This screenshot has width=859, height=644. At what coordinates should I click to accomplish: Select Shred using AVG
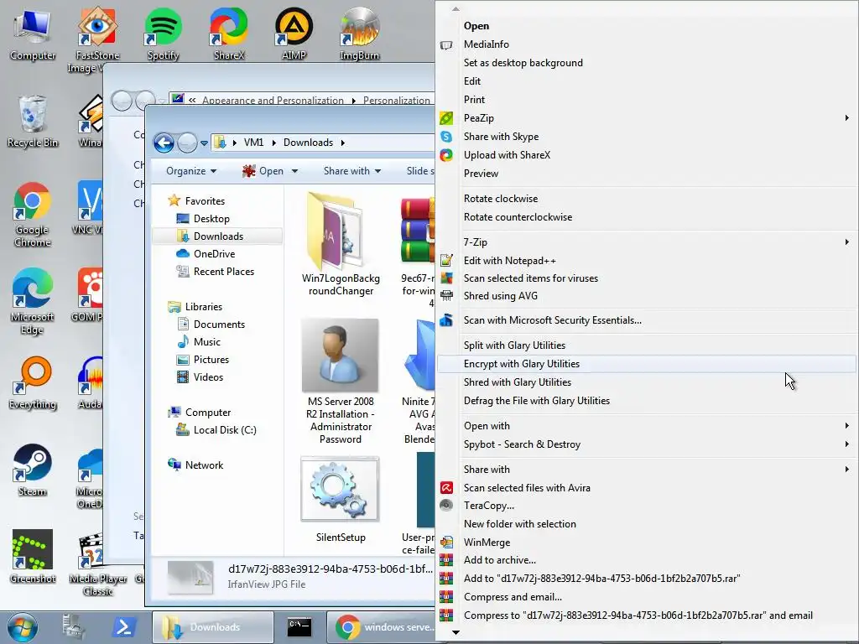(x=647, y=296)
